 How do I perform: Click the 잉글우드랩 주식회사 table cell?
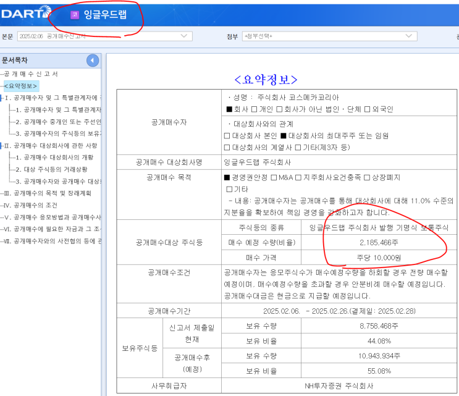pyautogui.click(x=339, y=162)
